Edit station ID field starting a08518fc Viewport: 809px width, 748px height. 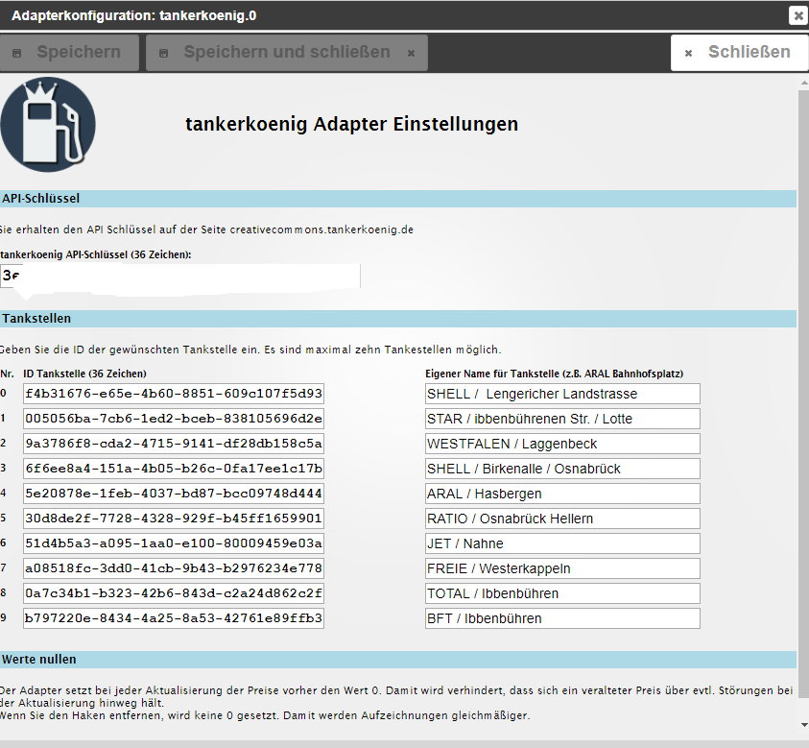174,567
